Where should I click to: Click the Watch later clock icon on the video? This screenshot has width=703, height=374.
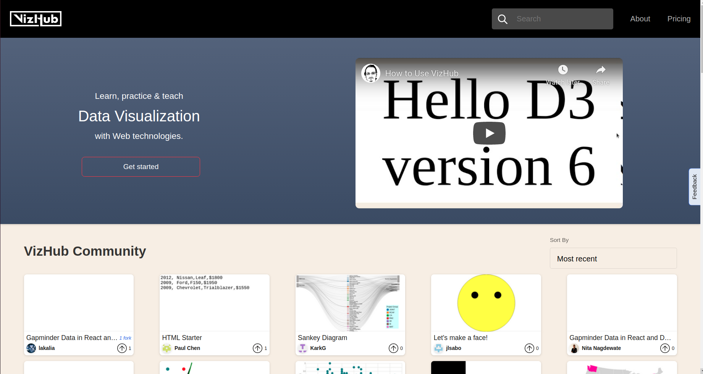[563, 70]
